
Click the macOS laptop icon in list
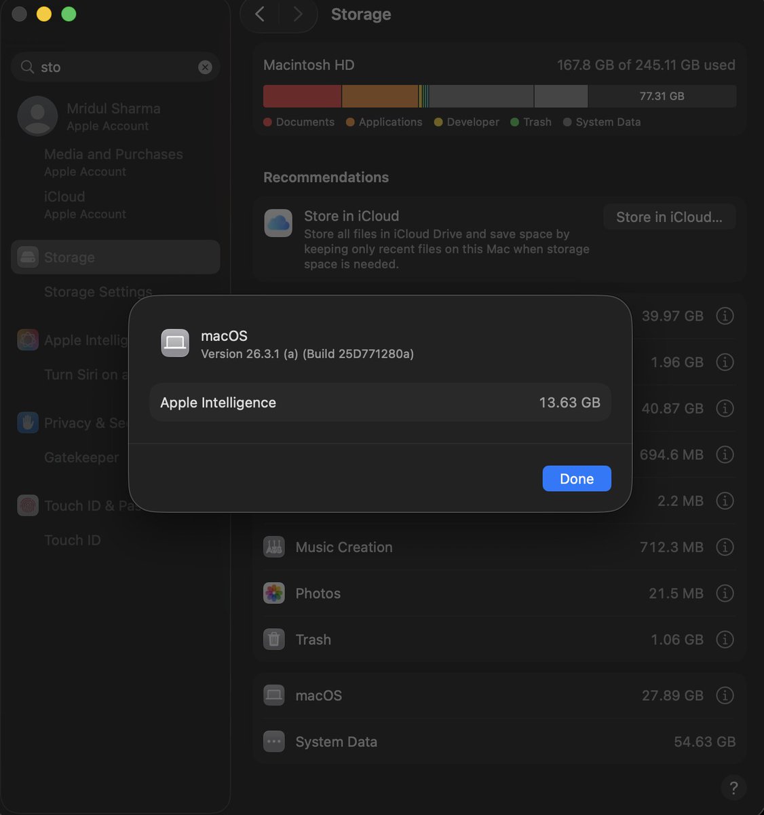click(274, 695)
